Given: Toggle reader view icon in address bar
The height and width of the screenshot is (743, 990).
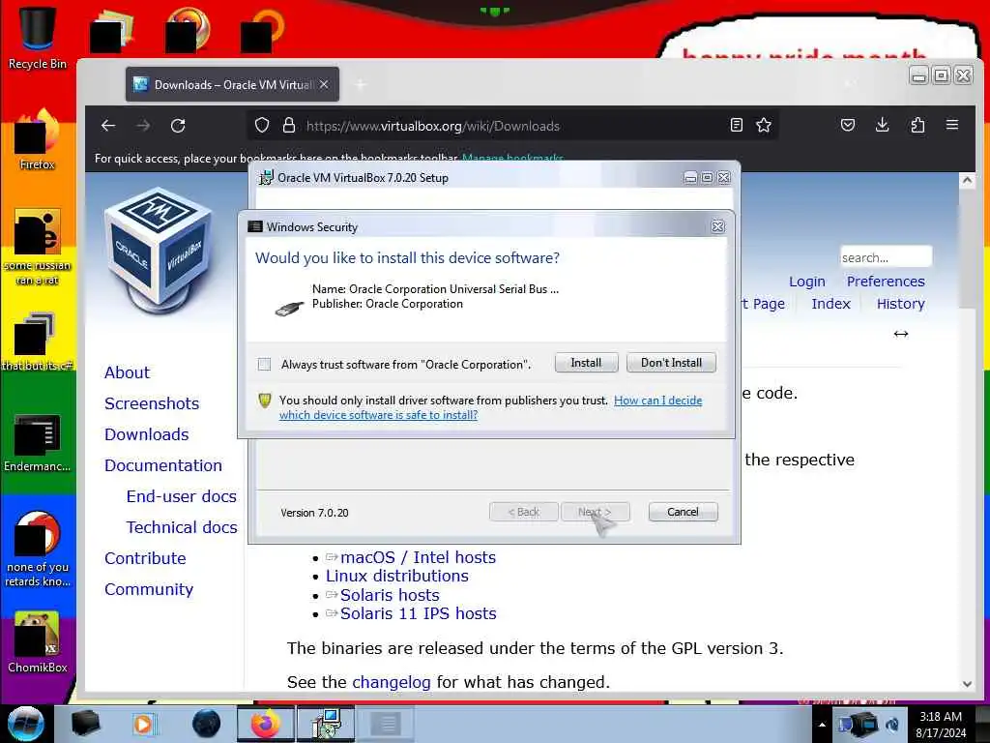Looking at the screenshot, I should [x=736, y=125].
